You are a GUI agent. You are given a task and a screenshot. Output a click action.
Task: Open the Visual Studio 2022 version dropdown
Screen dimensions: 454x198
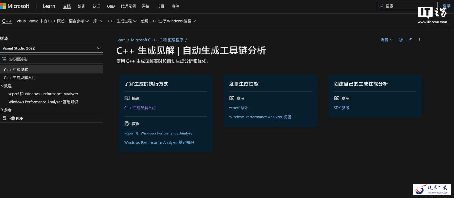[52, 48]
